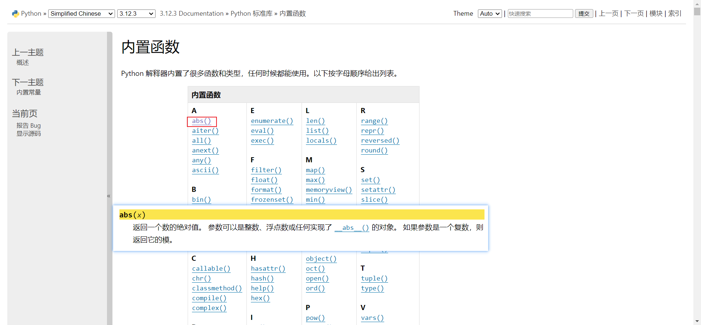Screen dimensions: 701x325
Task: Collapse the sidebar with the « handle
Action: 109,196
